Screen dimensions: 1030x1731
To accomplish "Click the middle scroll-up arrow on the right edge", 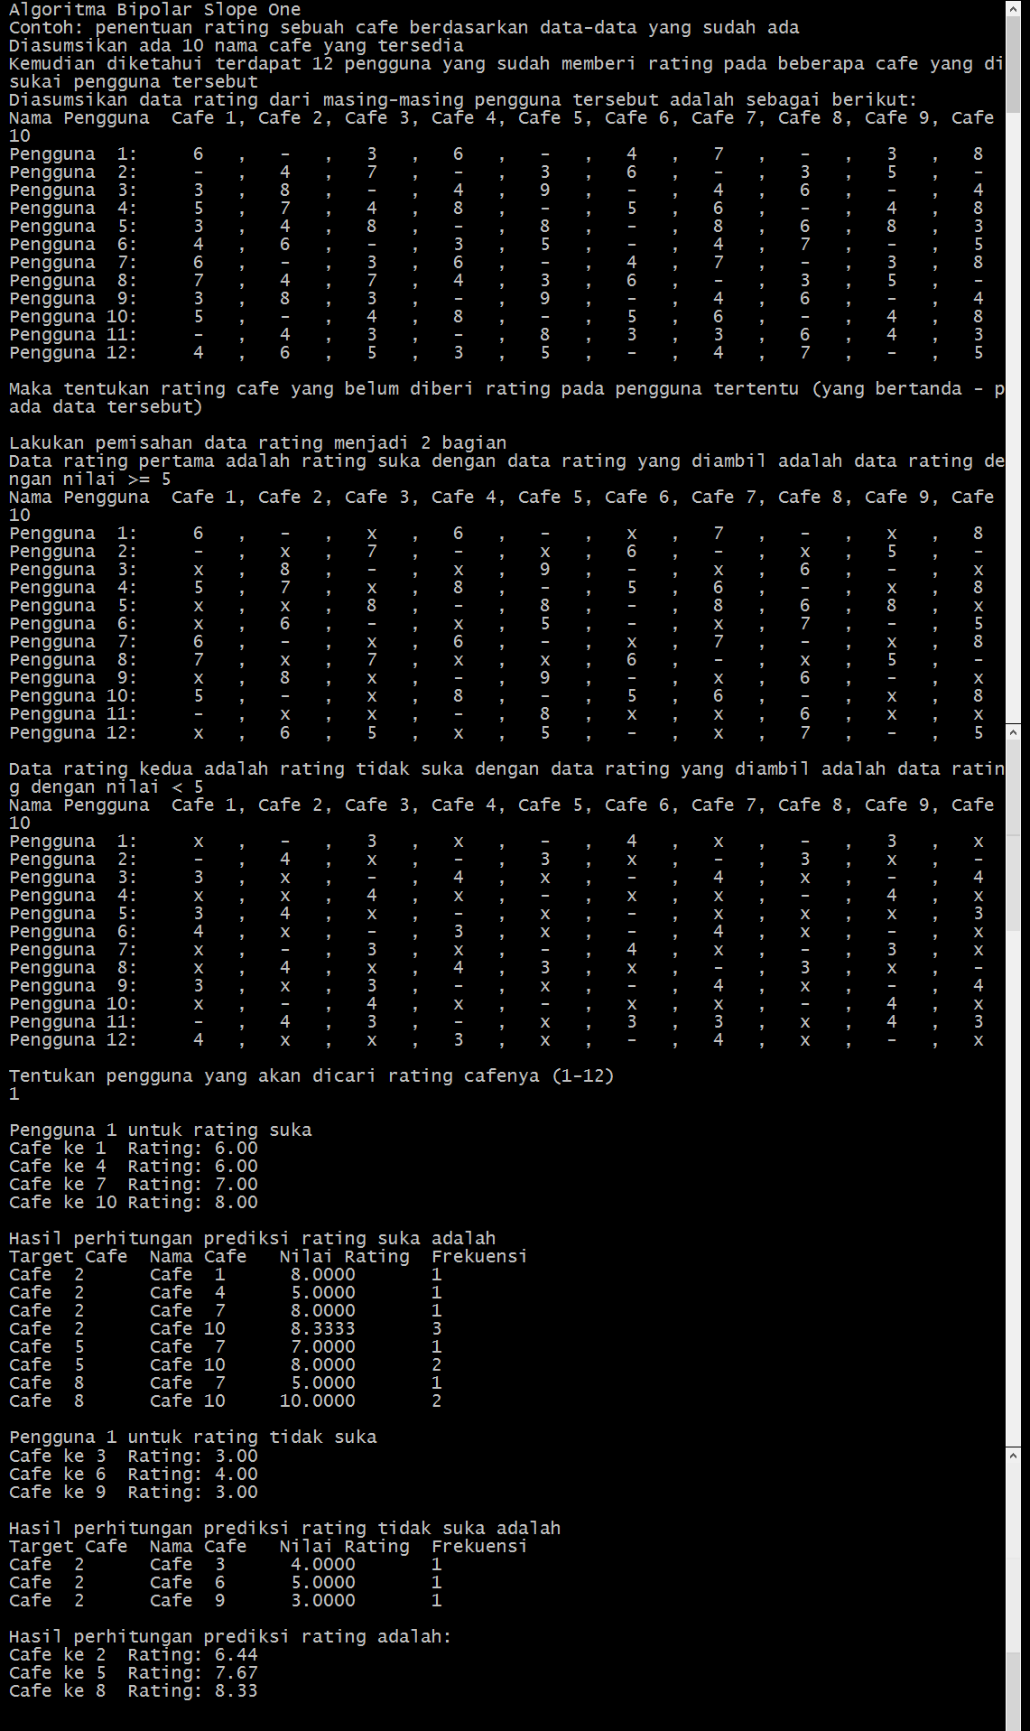I will tap(1014, 731).
